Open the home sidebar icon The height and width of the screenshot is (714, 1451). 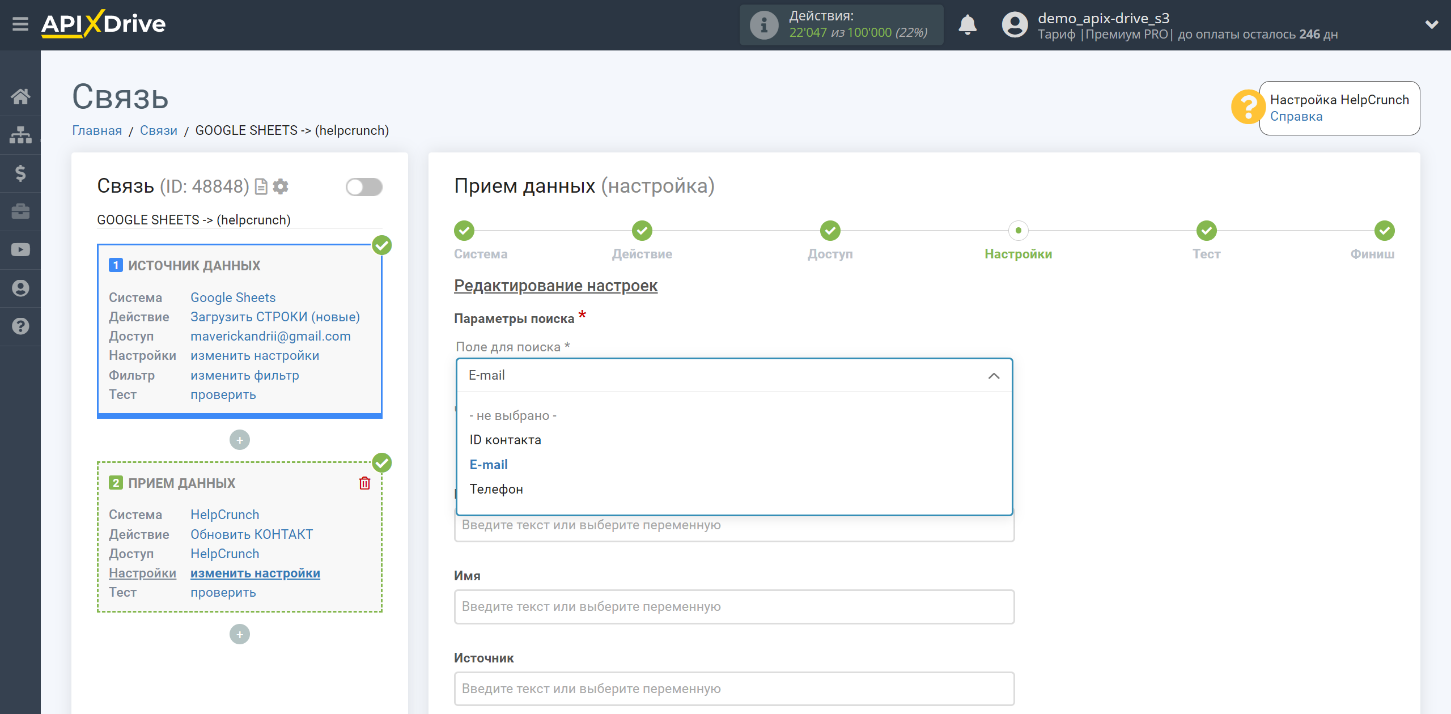pyautogui.click(x=20, y=96)
